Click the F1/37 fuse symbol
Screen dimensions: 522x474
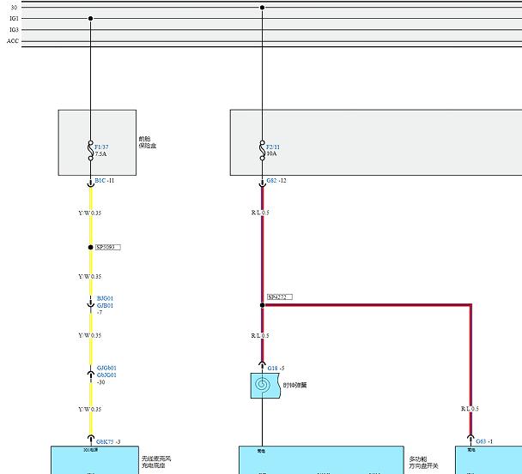90,150
